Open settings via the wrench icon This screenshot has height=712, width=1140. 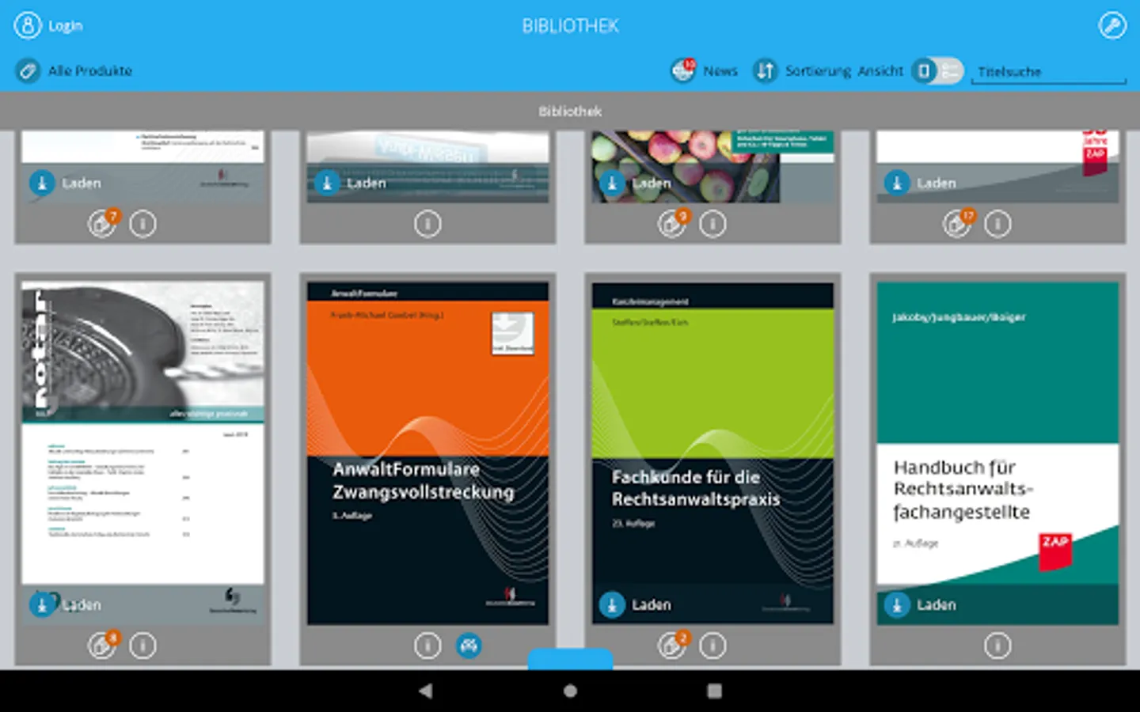1112,25
